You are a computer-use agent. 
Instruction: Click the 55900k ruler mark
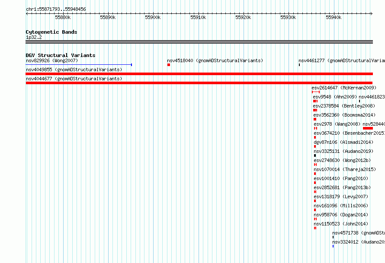pos(153,17)
